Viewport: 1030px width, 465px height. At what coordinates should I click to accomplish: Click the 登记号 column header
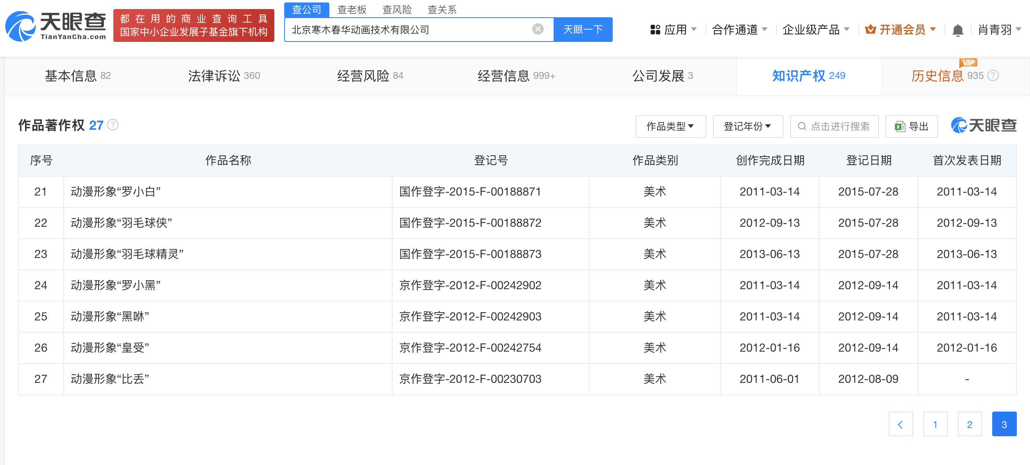(491, 161)
